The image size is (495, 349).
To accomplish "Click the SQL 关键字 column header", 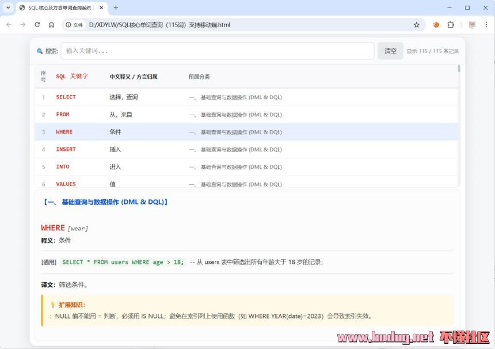I will [x=72, y=77].
